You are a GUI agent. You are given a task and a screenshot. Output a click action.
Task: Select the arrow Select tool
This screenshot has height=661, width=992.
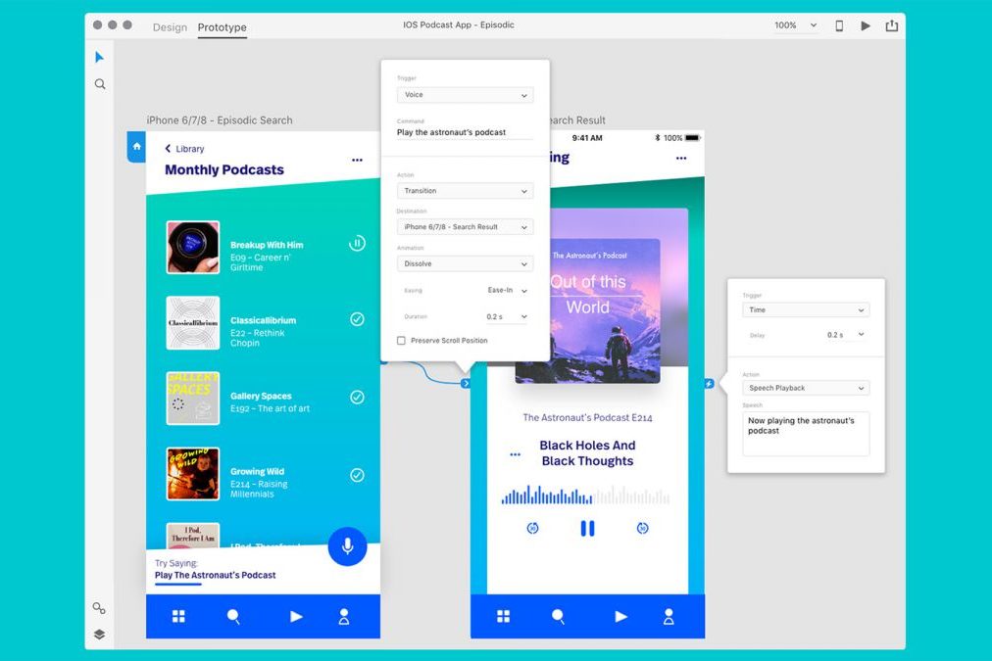[x=99, y=58]
